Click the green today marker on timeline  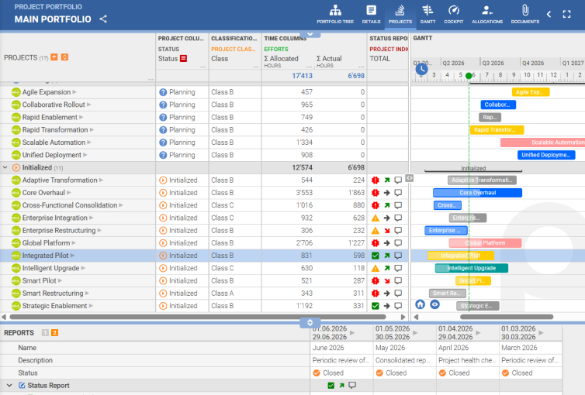coord(469,76)
